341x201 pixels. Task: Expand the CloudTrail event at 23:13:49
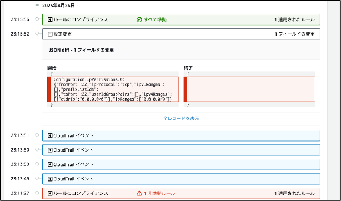pyautogui.click(x=50, y=179)
